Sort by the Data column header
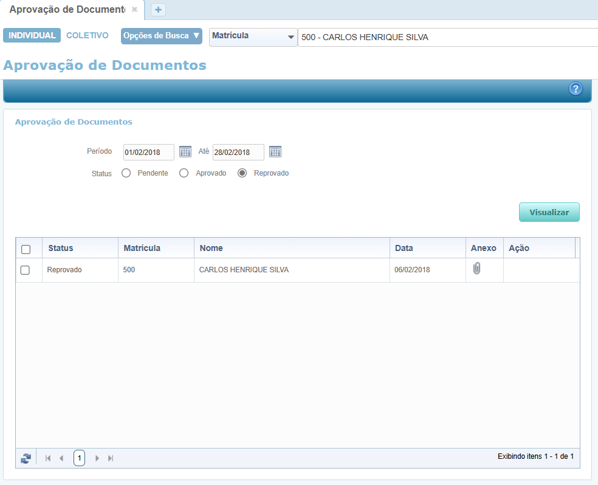The height and width of the screenshot is (485, 598). [428, 248]
